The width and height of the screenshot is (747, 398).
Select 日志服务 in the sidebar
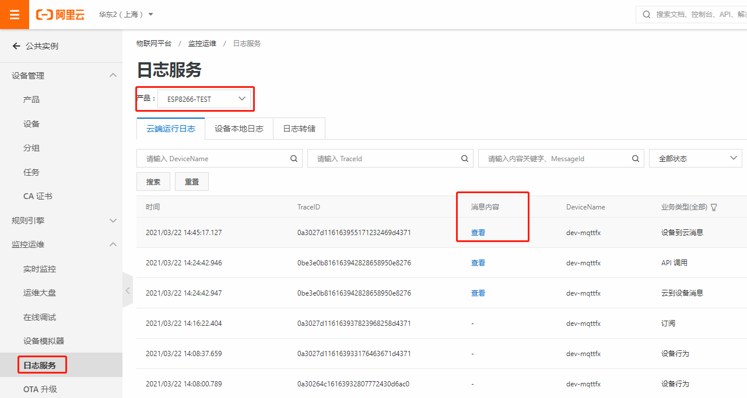pyautogui.click(x=40, y=365)
